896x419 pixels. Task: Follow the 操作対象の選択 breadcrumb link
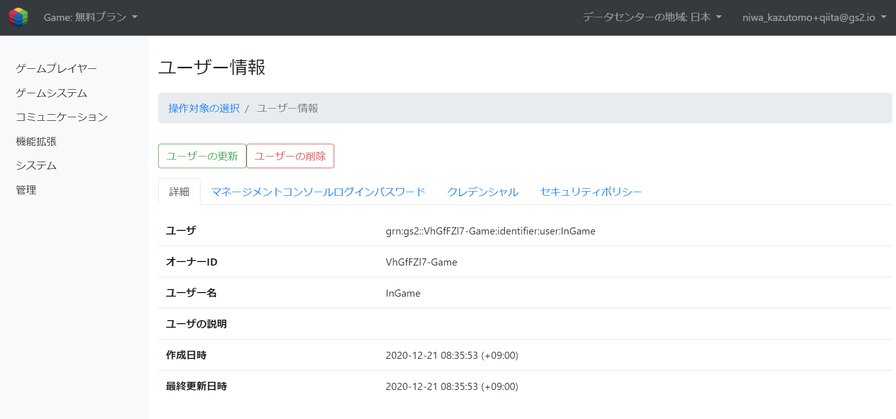point(204,108)
